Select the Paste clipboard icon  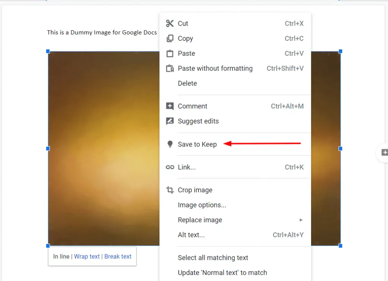point(170,53)
